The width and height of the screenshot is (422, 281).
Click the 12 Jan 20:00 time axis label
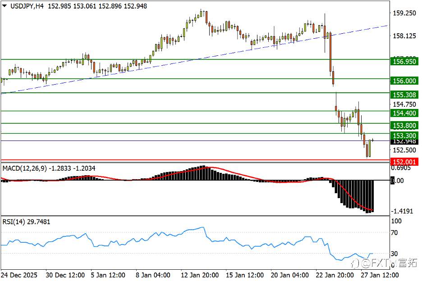click(x=200, y=275)
